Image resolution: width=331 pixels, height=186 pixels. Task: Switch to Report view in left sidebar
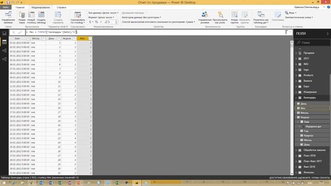[x=5, y=34]
